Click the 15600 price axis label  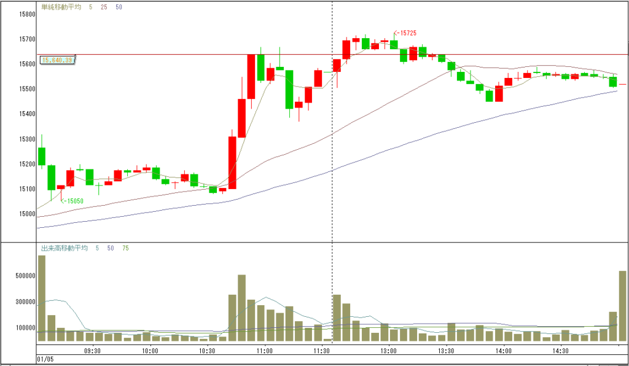coord(27,64)
